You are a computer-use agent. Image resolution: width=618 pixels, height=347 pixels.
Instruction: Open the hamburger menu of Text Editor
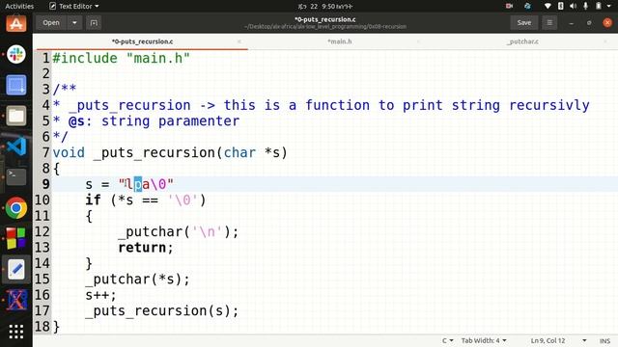[x=549, y=23]
